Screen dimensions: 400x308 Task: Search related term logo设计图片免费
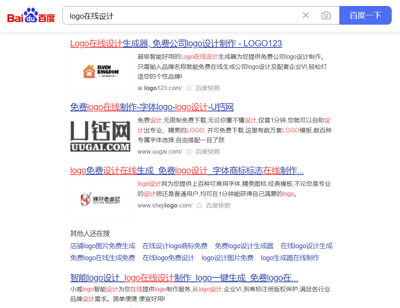(x=228, y=258)
